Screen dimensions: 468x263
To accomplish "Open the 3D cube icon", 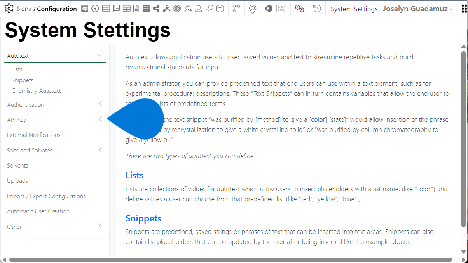I will tap(220, 9).
